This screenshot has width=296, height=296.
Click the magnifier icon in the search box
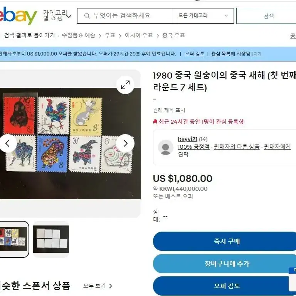(87, 16)
